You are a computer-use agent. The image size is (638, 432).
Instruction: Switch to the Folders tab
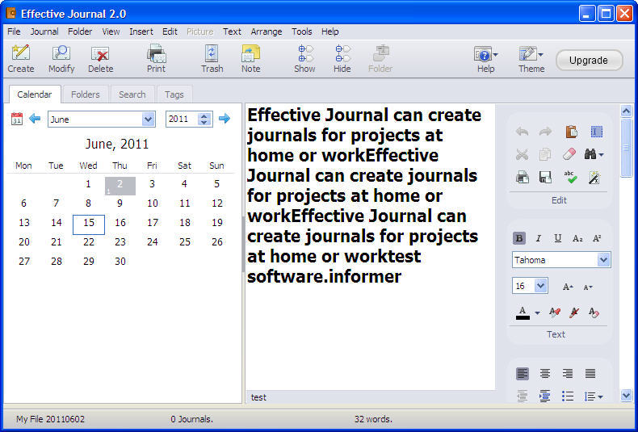86,94
